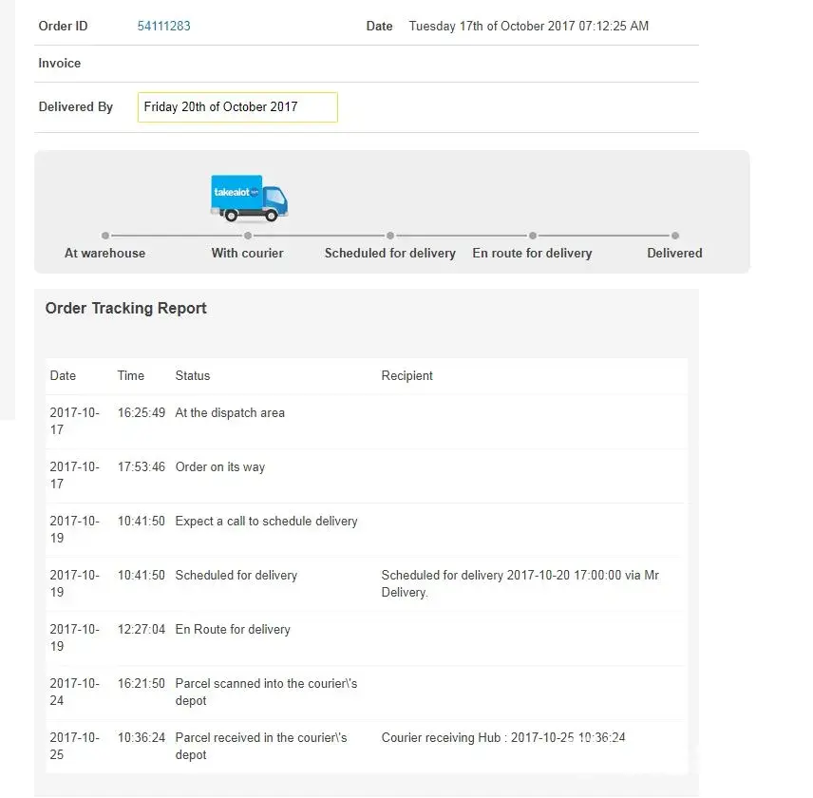Select the En Route for delivery status row

(x=233, y=630)
